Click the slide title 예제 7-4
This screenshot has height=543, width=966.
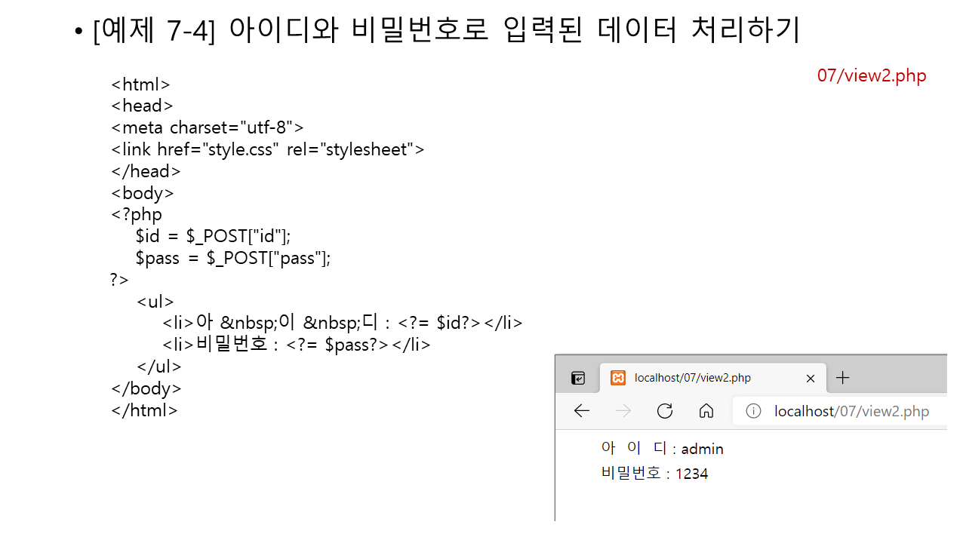[x=445, y=31]
